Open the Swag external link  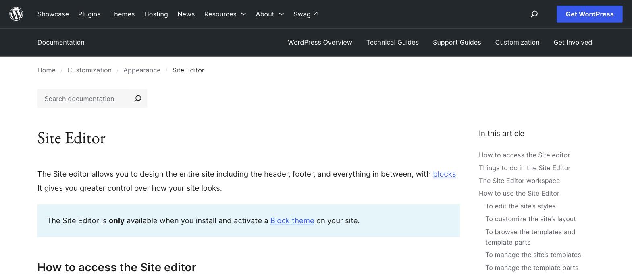[x=306, y=14]
